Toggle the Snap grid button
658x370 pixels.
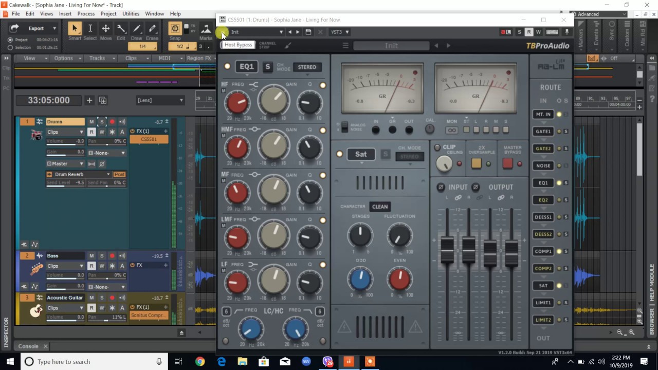pos(175,29)
